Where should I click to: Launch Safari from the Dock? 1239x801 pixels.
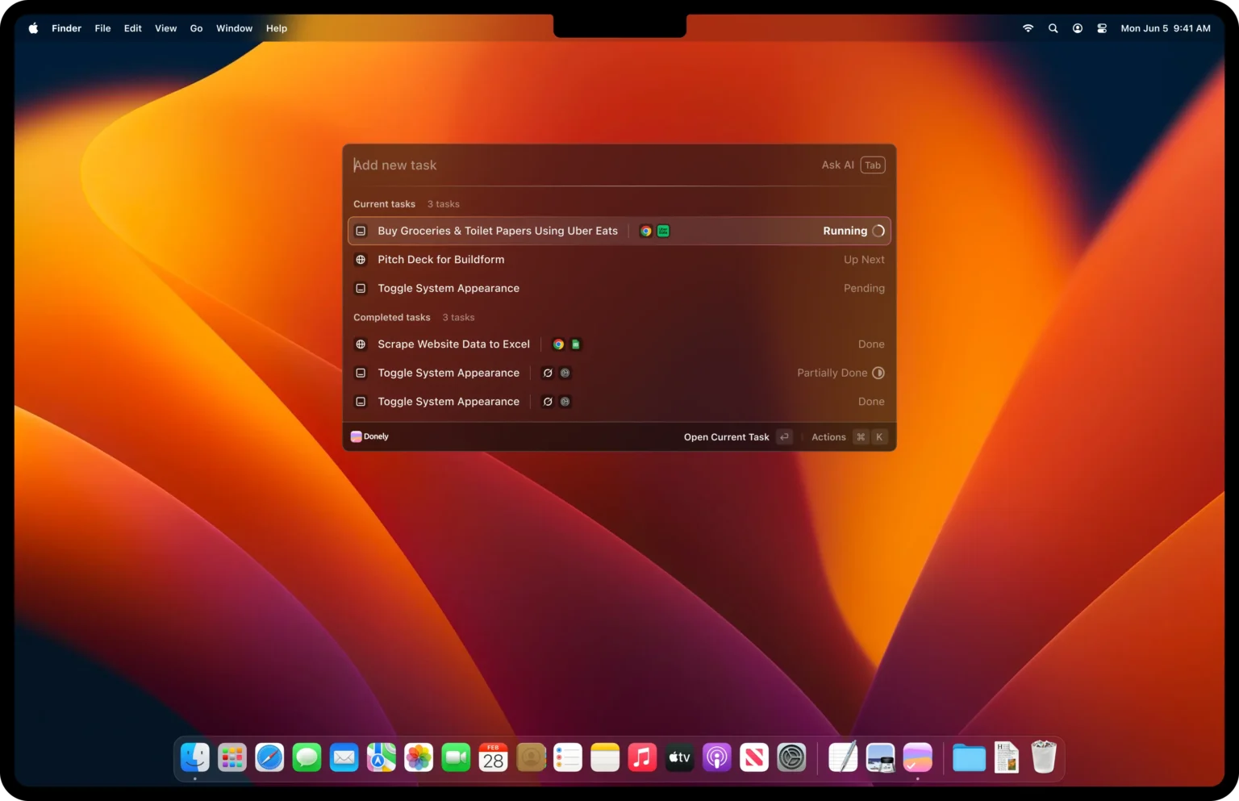tap(269, 757)
